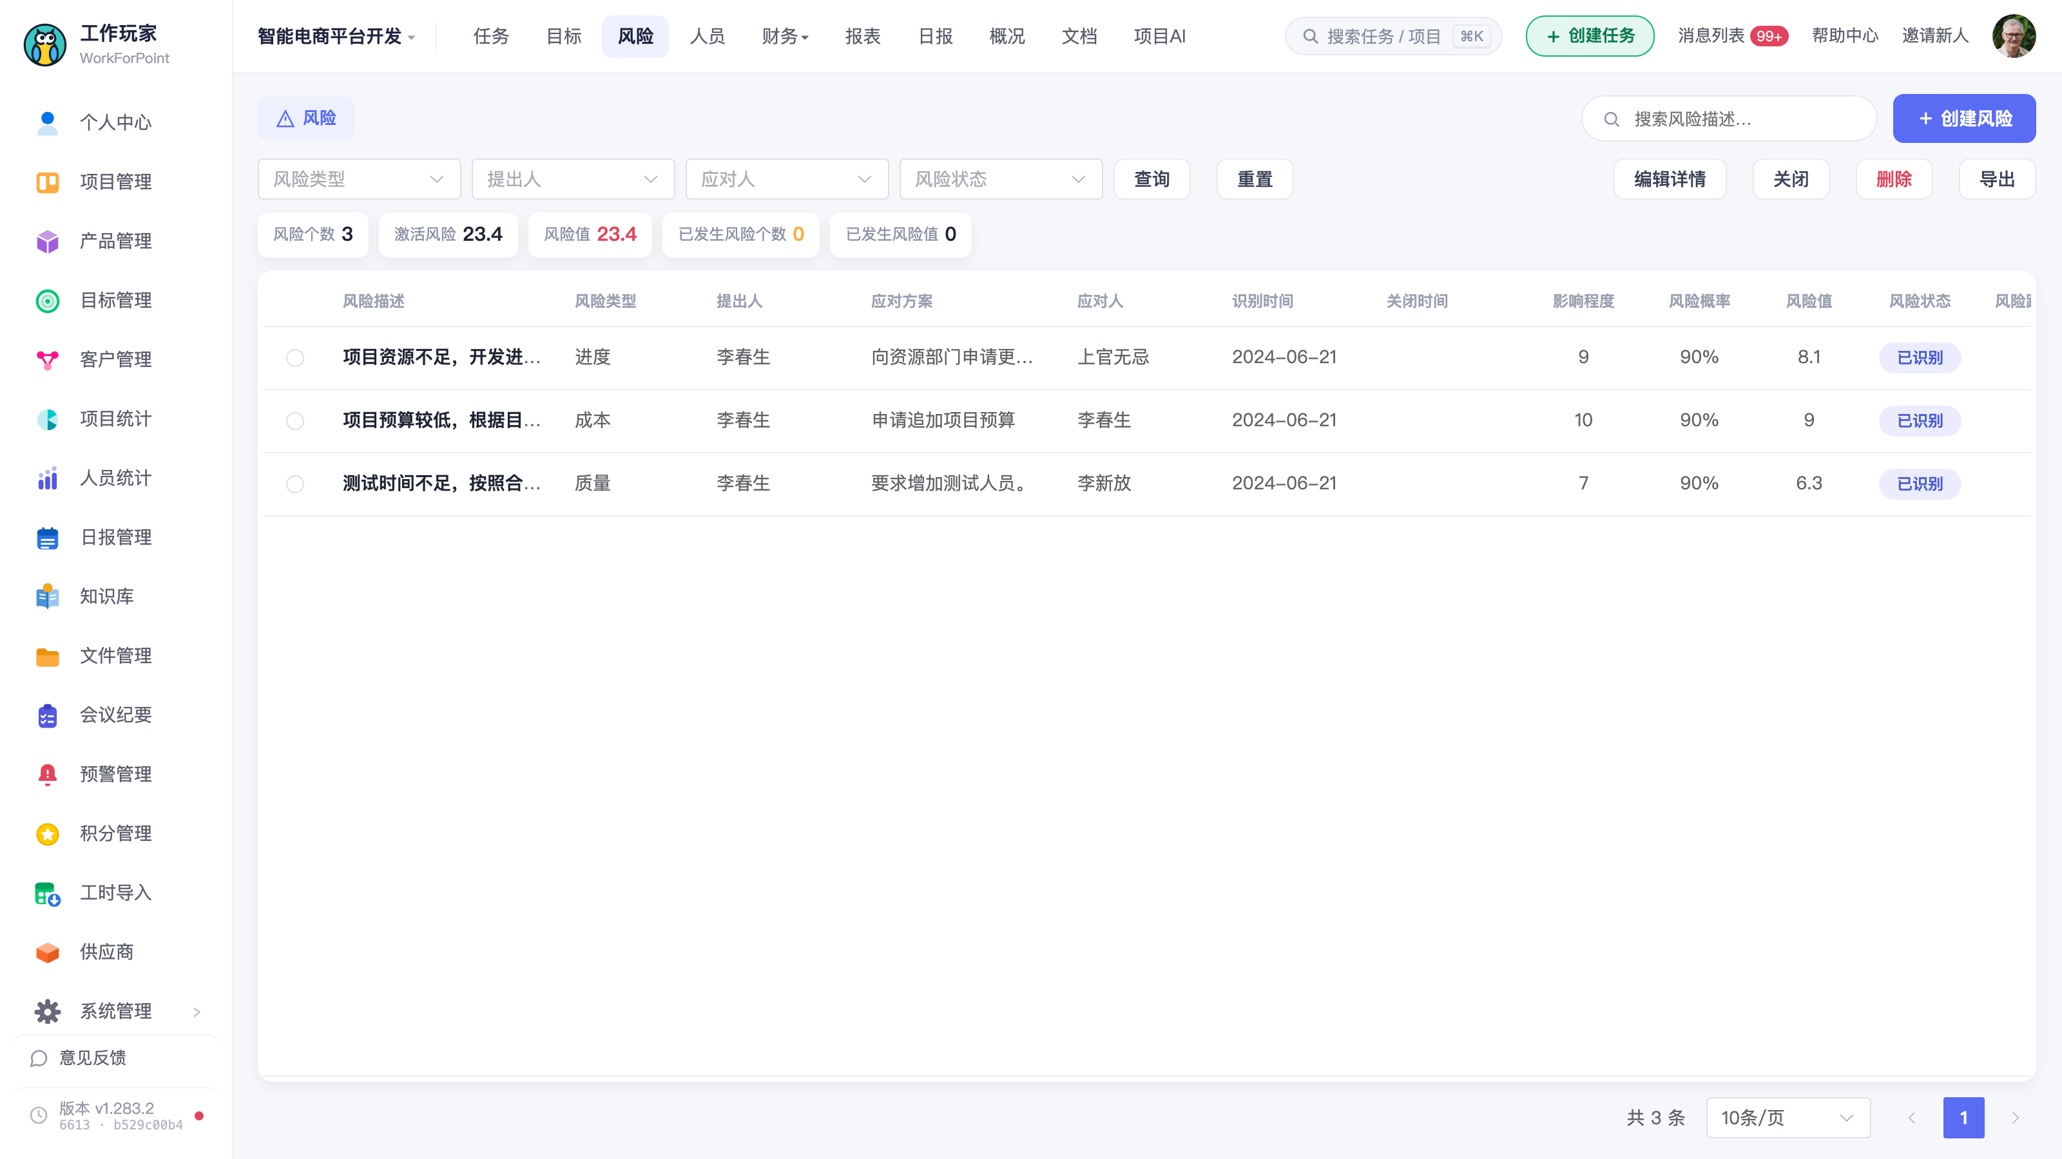Open 目标管理 target icon
Screen dimensions: 2062x1159
point(47,300)
